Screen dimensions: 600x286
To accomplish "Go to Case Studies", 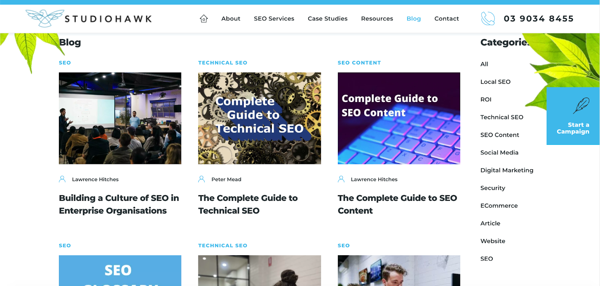I will pyautogui.click(x=327, y=18).
